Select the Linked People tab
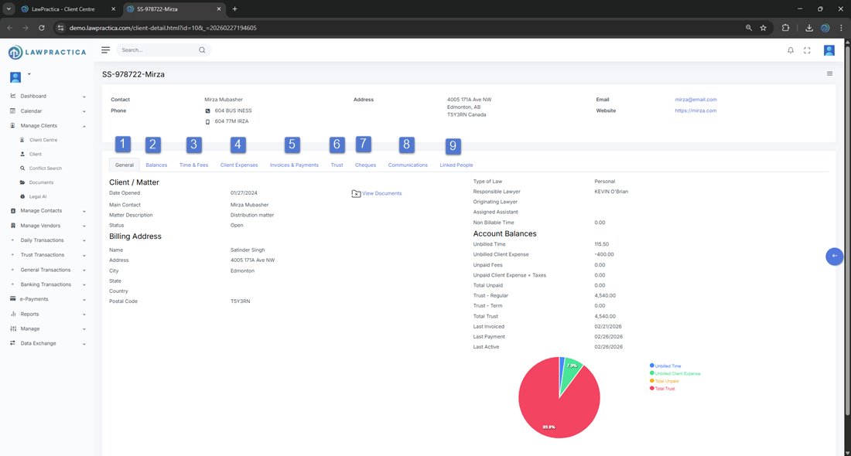This screenshot has width=851, height=456. pyautogui.click(x=456, y=165)
